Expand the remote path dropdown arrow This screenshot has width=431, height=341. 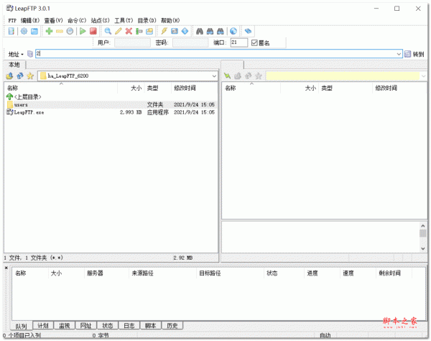click(x=424, y=76)
